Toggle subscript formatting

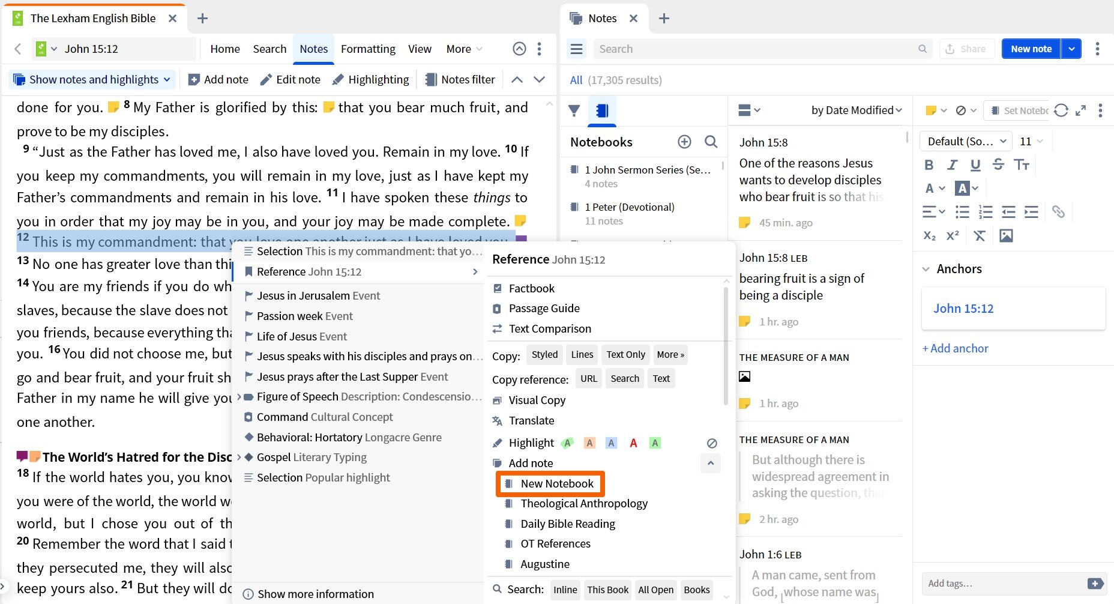point(929,235)
